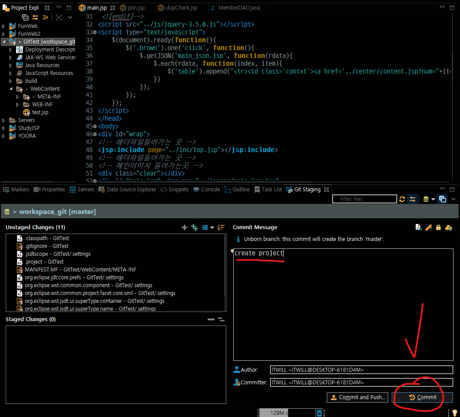The height and width of the screenshot is (417, 460).
Task: Open the Data Source Explorer tab
Action: pyautogui.click(x=128, y=190)
